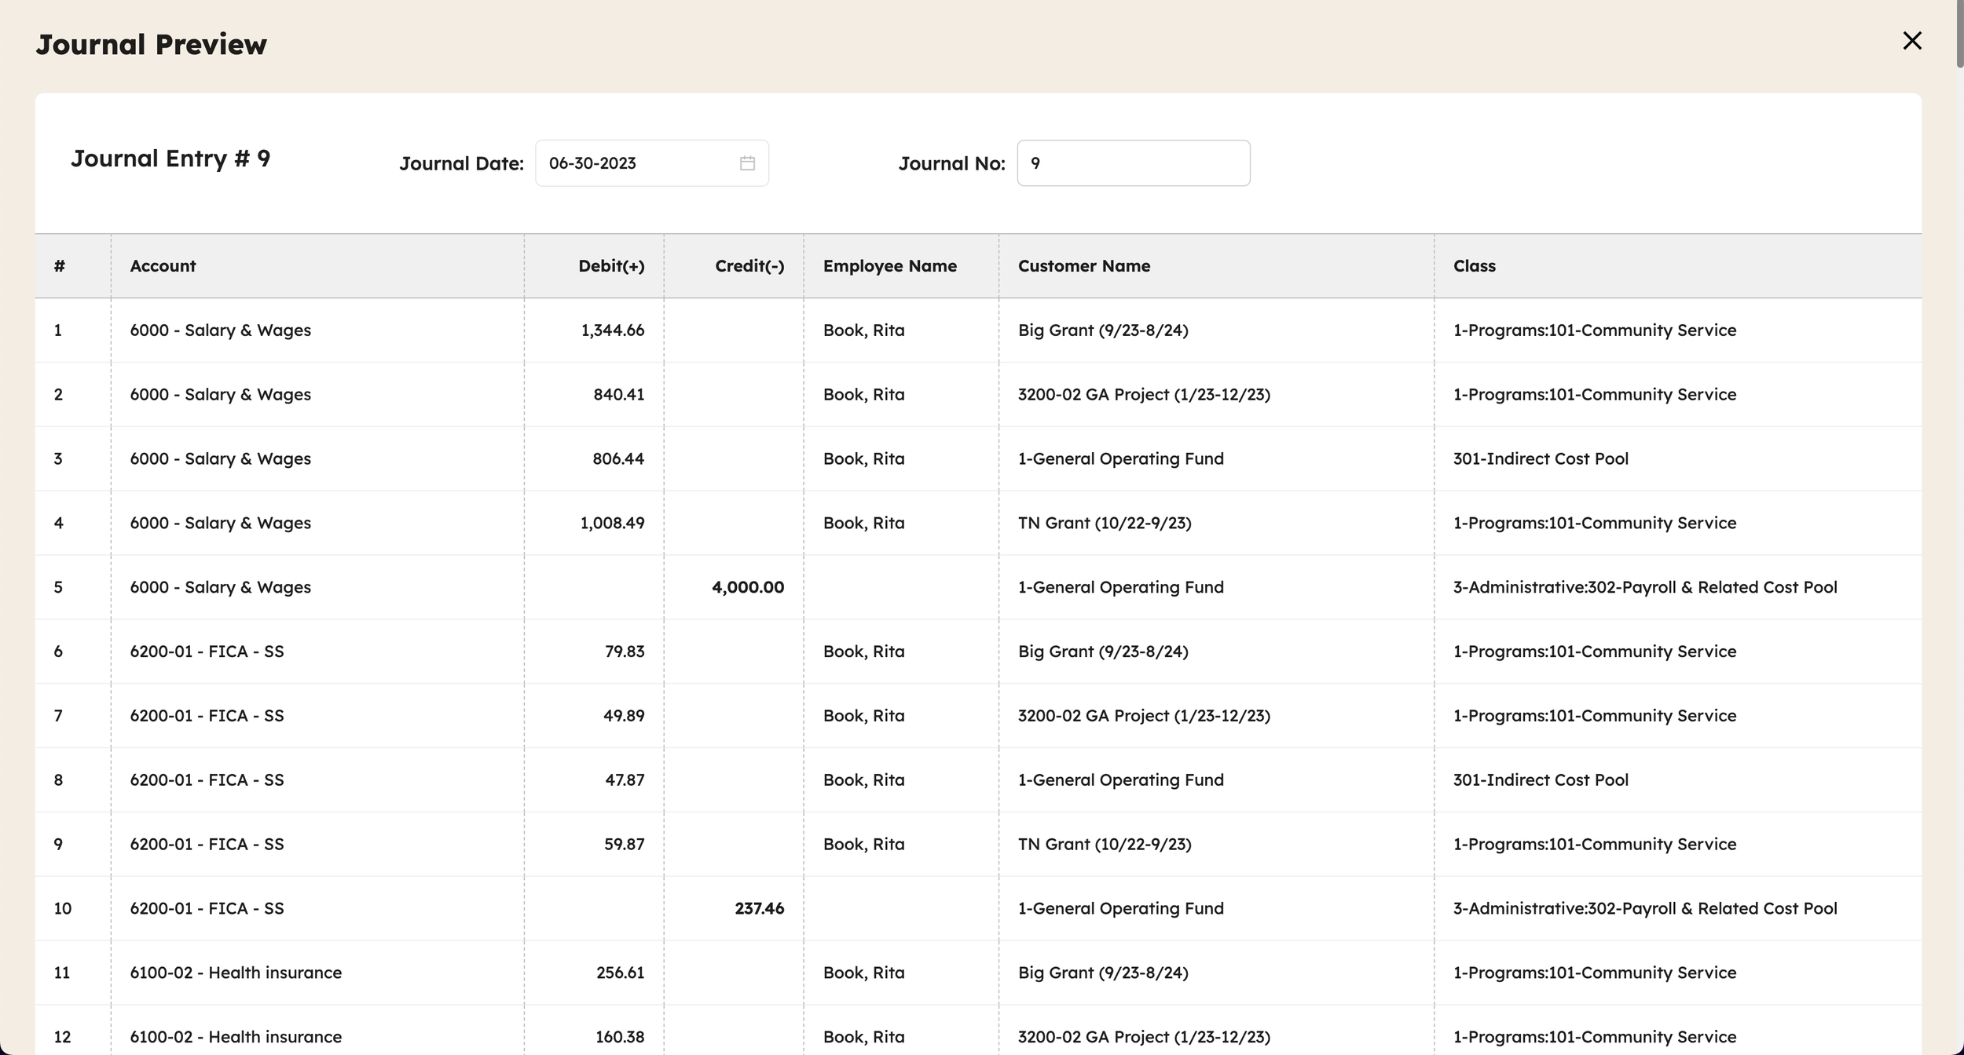Click 6100-02 Health insurance account in row 11
The image size is (1964, 1055).
(236, 973)
